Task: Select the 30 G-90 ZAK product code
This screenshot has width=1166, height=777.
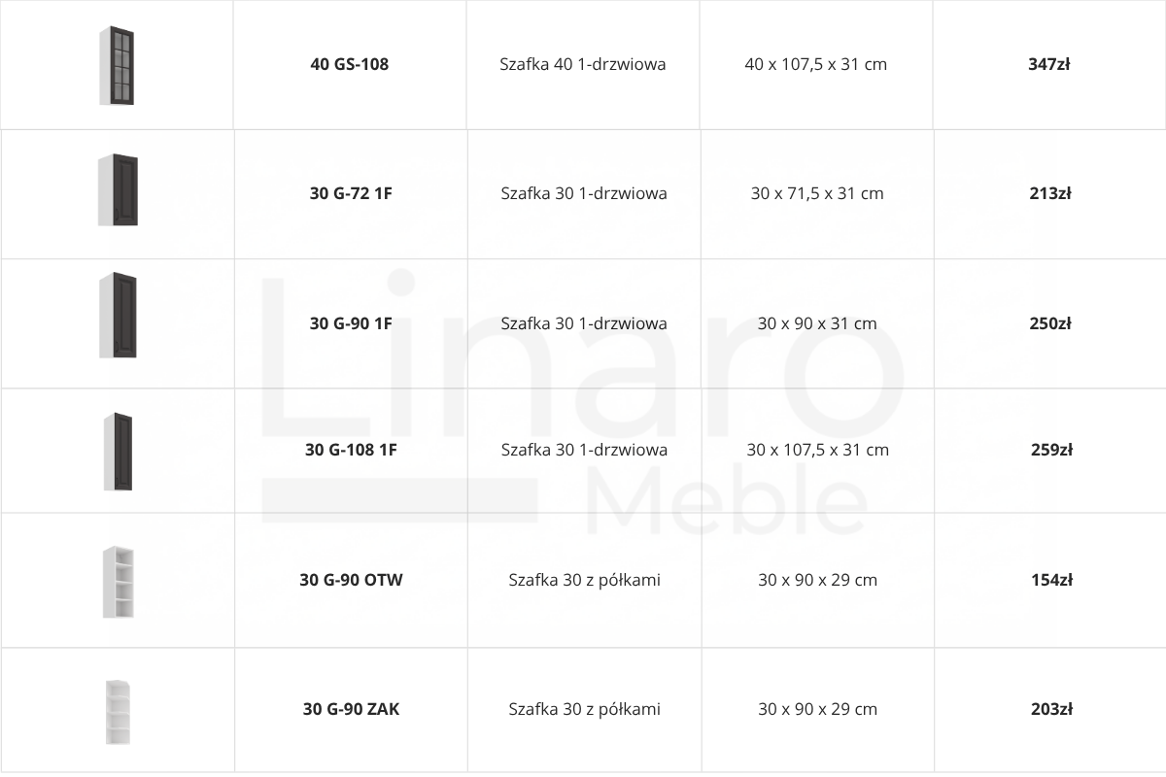Action: click(x=351, y=709)
